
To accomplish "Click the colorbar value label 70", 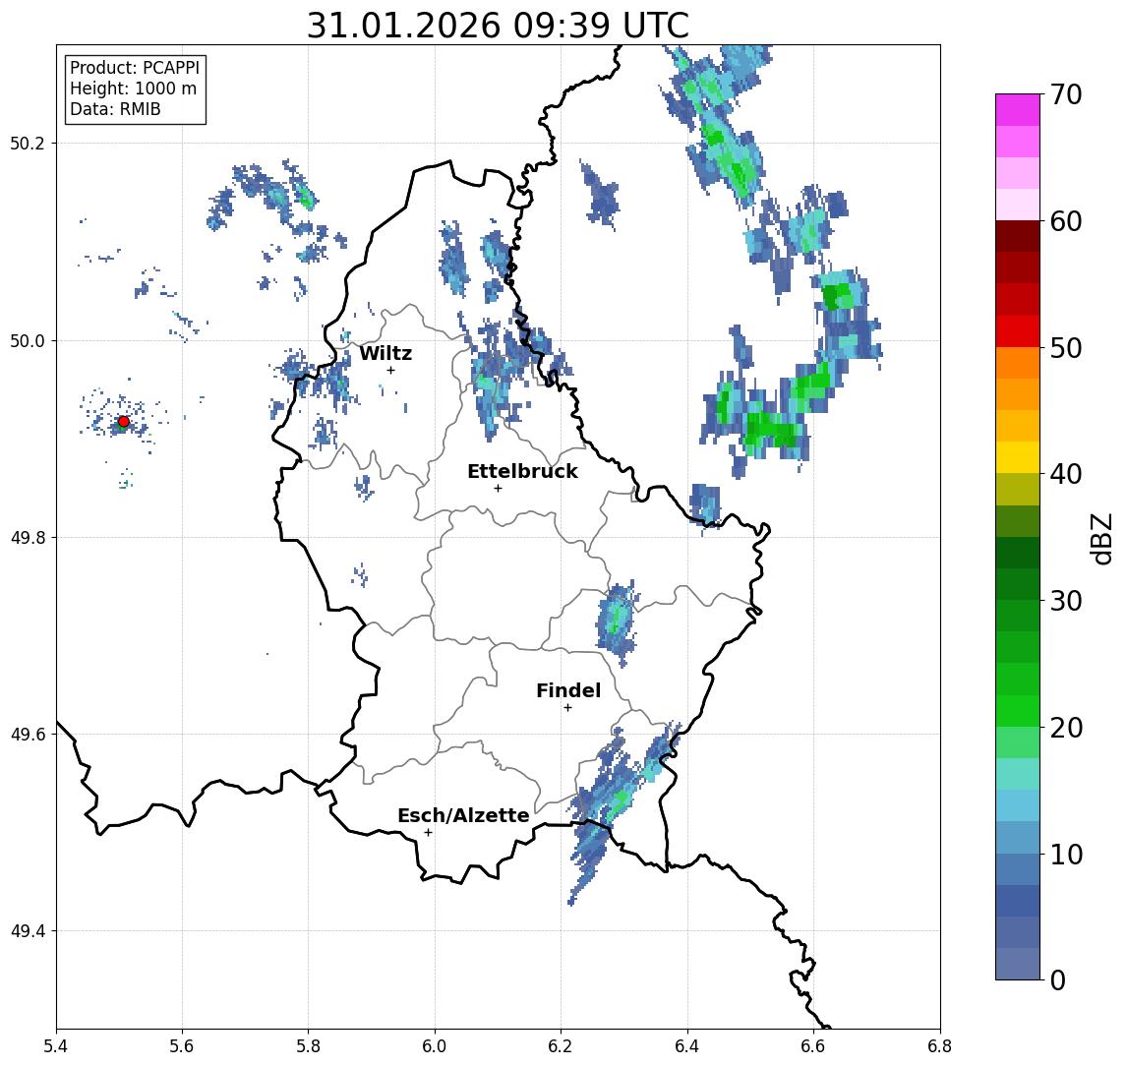I will pos(1066,94).
